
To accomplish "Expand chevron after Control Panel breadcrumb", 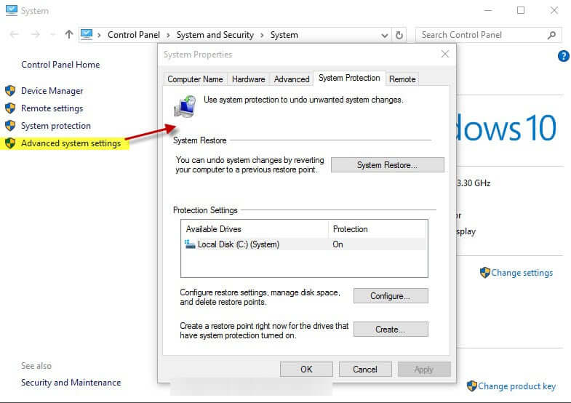I will pos(168,36).
